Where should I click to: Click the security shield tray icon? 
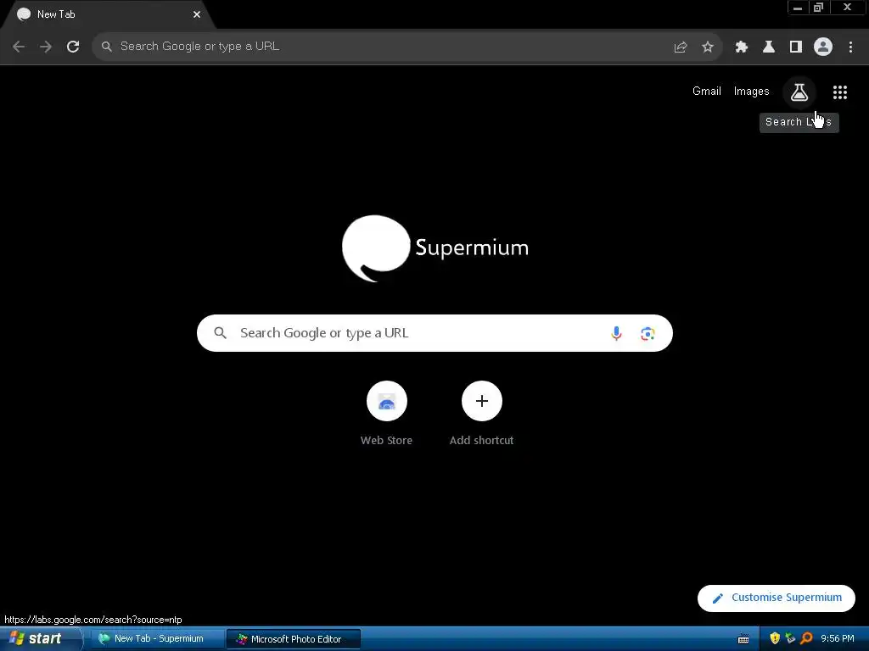pos(775,638)
